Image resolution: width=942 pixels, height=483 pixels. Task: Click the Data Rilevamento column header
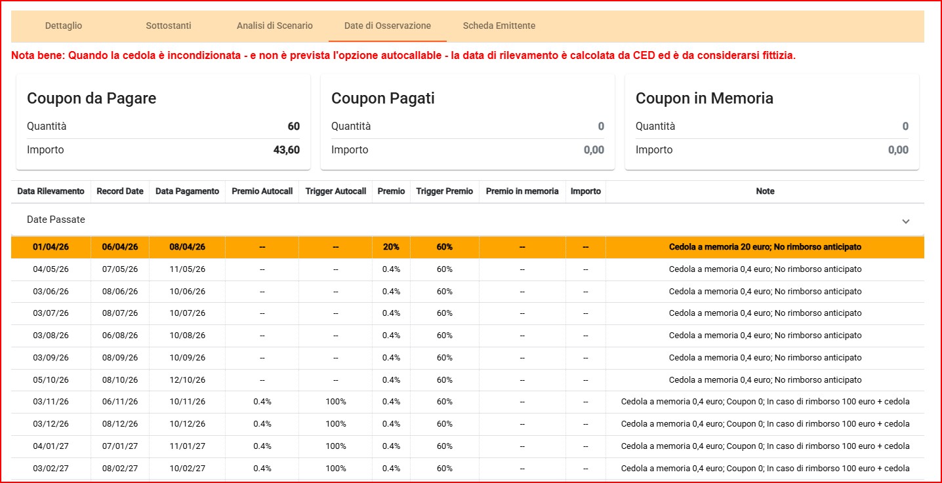(51, 191)
